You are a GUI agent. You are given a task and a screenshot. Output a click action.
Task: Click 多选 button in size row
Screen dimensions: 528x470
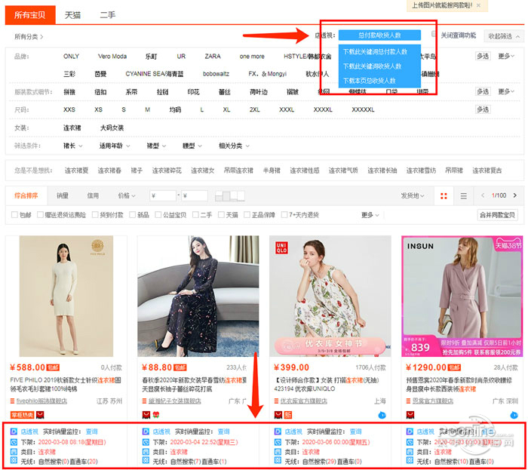pos(483,109)
